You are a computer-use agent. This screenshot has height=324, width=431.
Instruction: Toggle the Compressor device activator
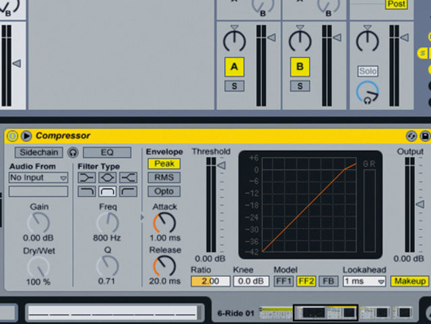(12, 136)
